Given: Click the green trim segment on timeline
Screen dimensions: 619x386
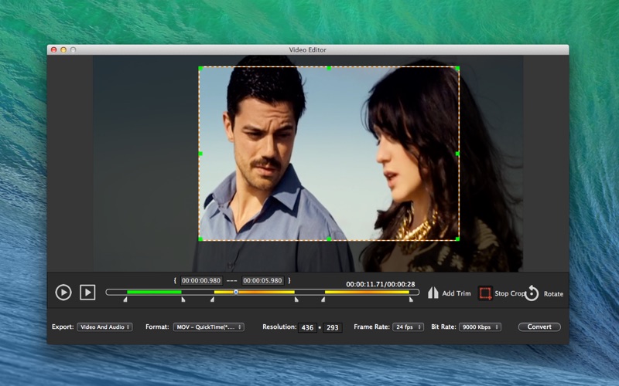Looking at the screenshot, I should pyautogui.click(x=154, y=292).
